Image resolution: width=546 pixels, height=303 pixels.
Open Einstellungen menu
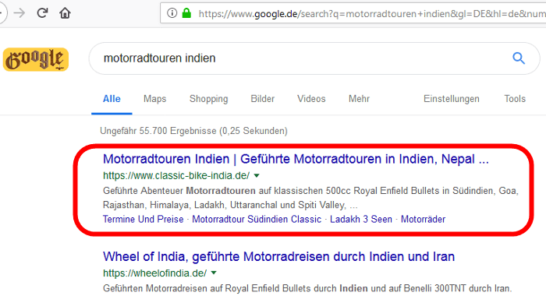coord(452,99)
